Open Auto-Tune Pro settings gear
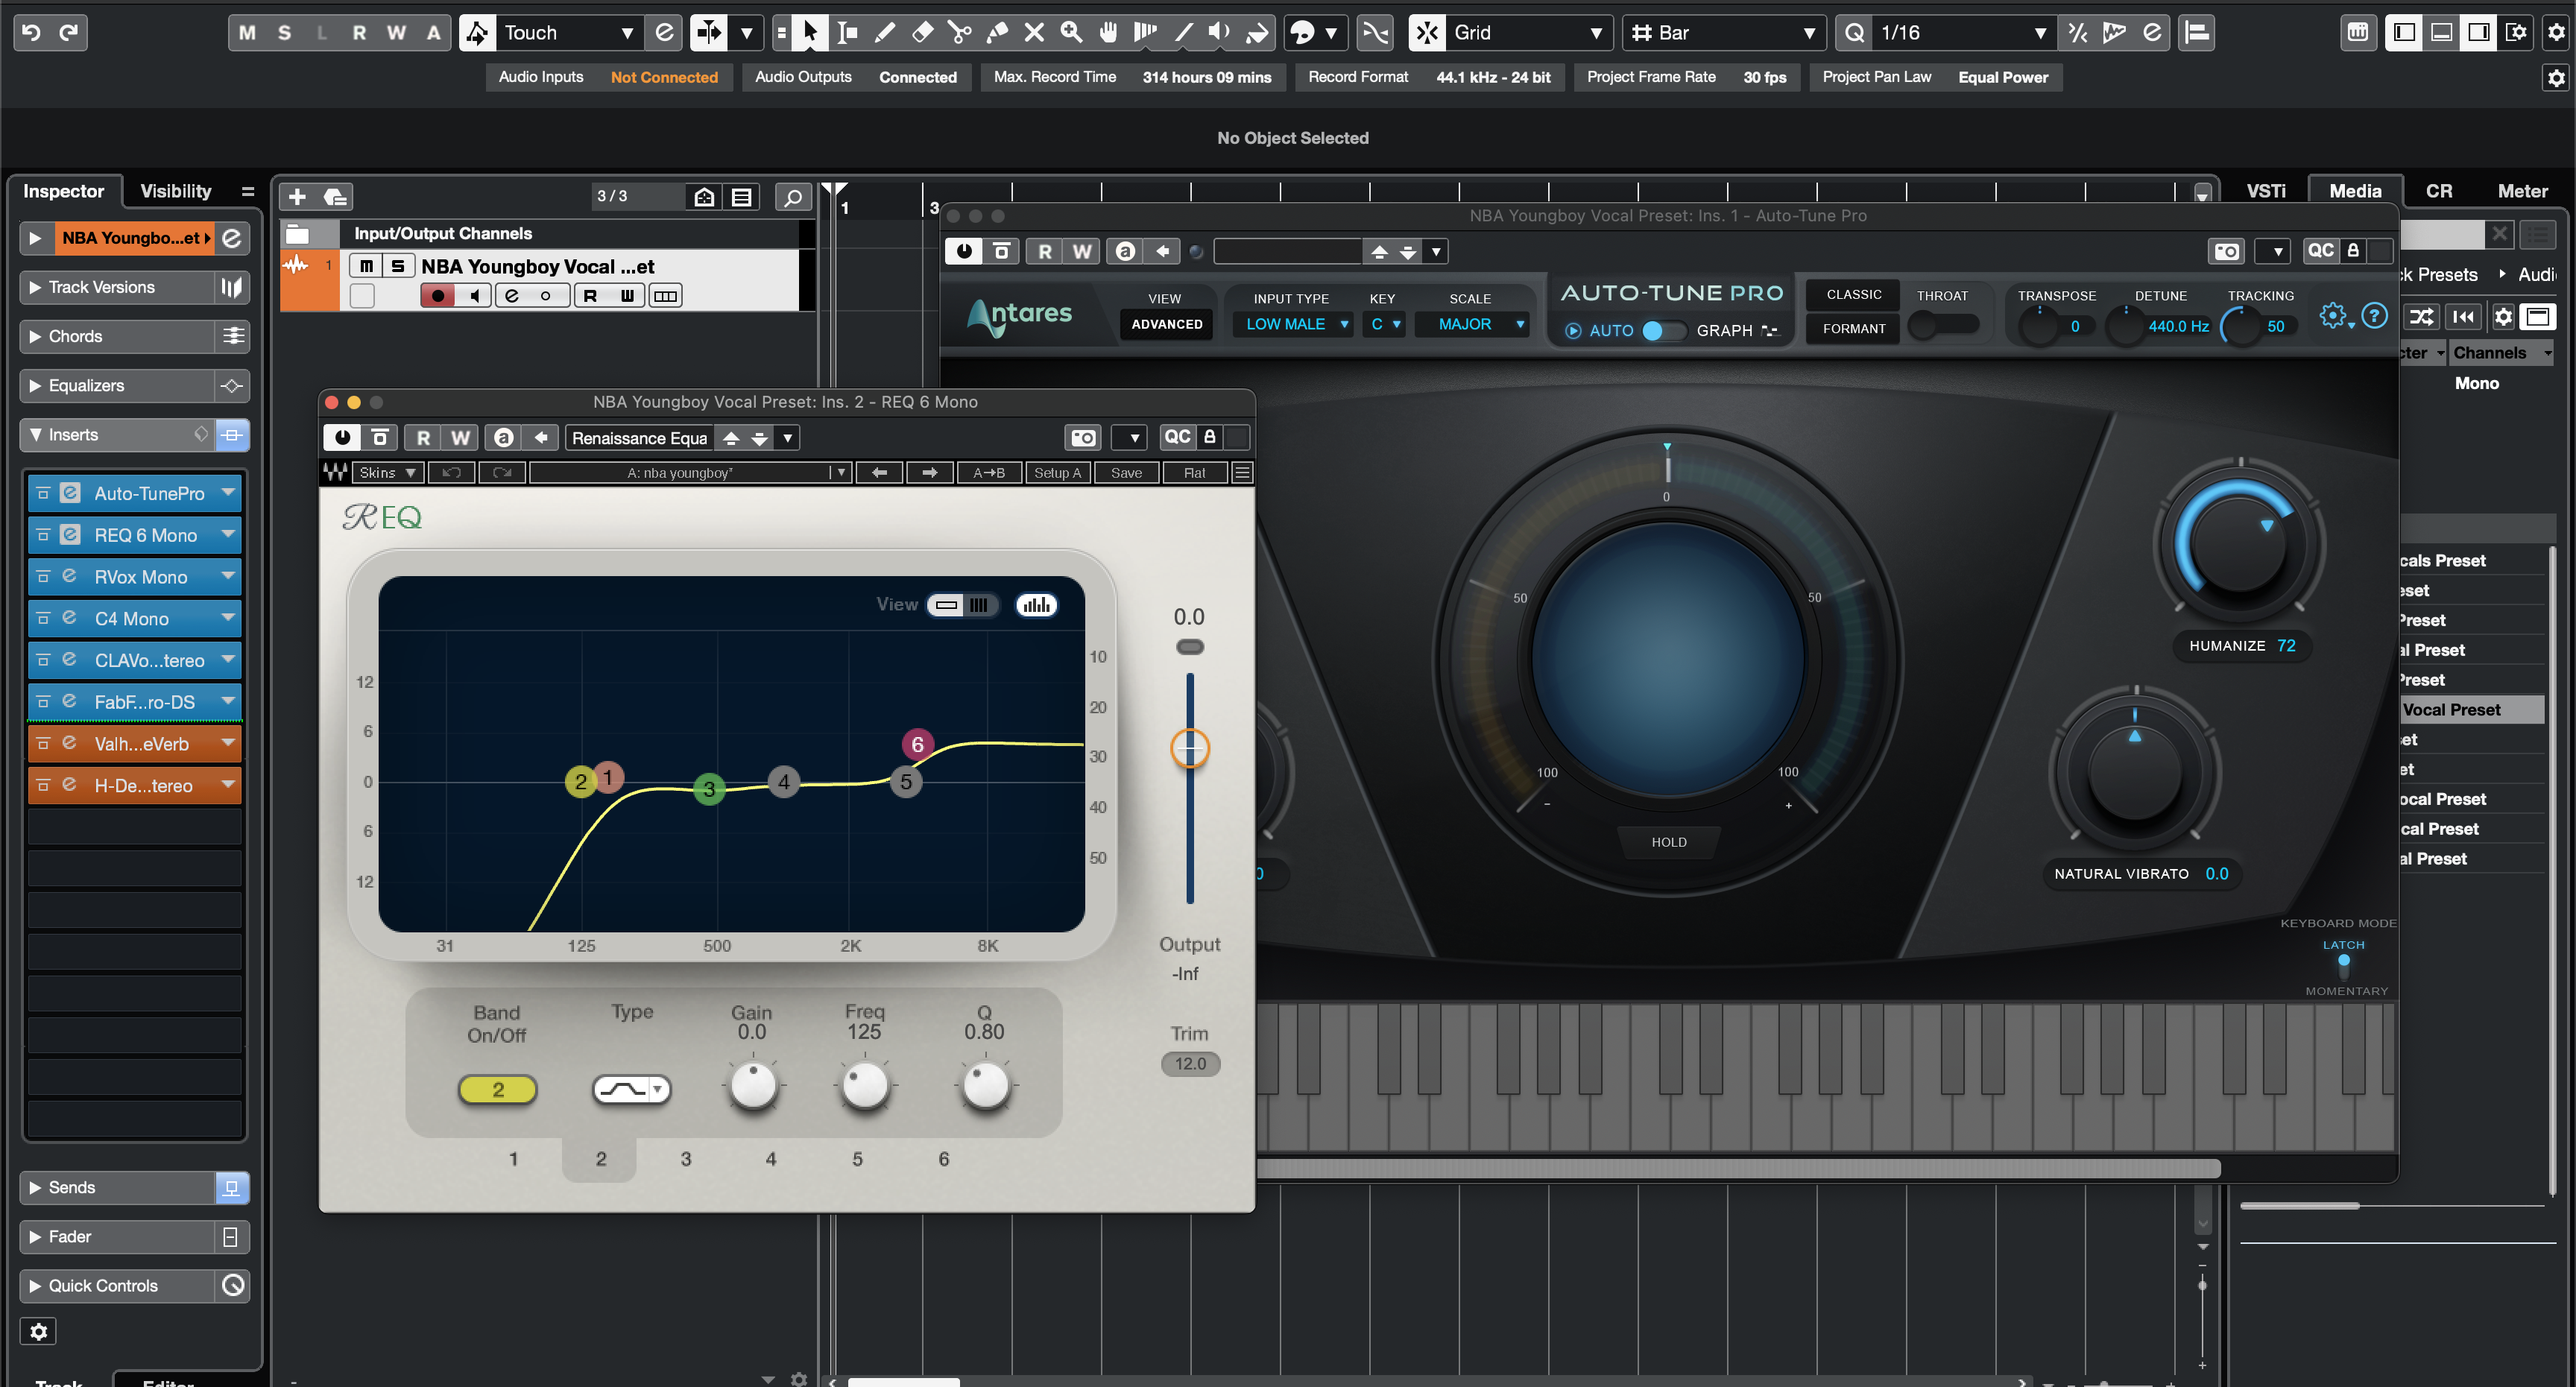Viewport: 2576px width, 1387px height. click(x=2332, y=316)
